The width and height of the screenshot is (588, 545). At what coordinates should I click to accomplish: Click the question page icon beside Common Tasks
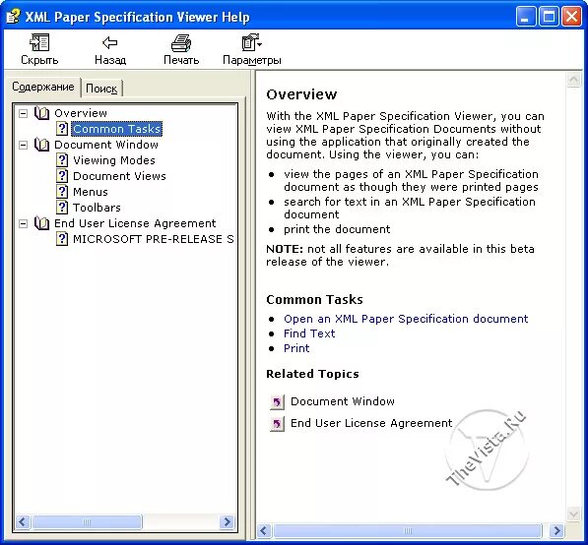[62, 129]
